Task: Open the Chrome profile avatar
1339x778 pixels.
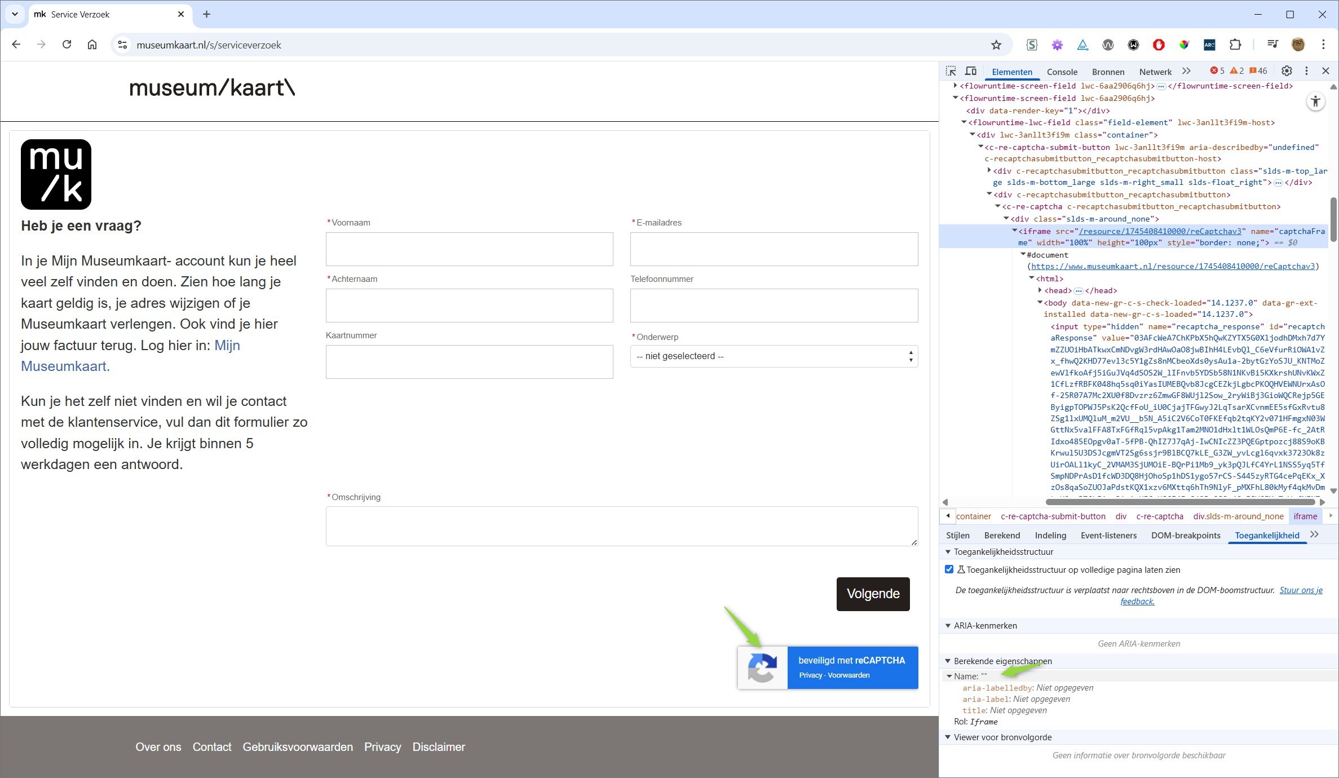Action: tap(1298, 45)
